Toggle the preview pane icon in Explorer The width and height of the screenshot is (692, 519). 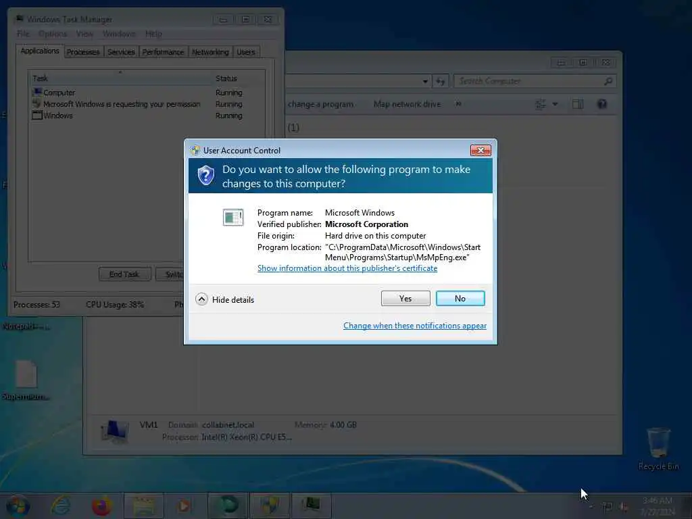click(578, 104)
